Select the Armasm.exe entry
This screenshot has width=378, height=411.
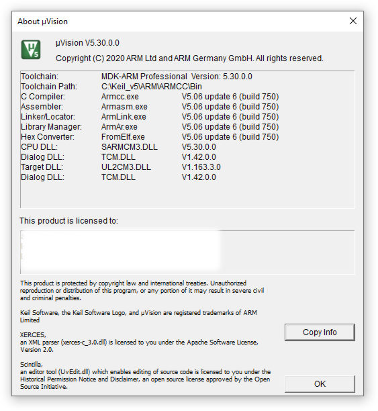pos(124,107)
